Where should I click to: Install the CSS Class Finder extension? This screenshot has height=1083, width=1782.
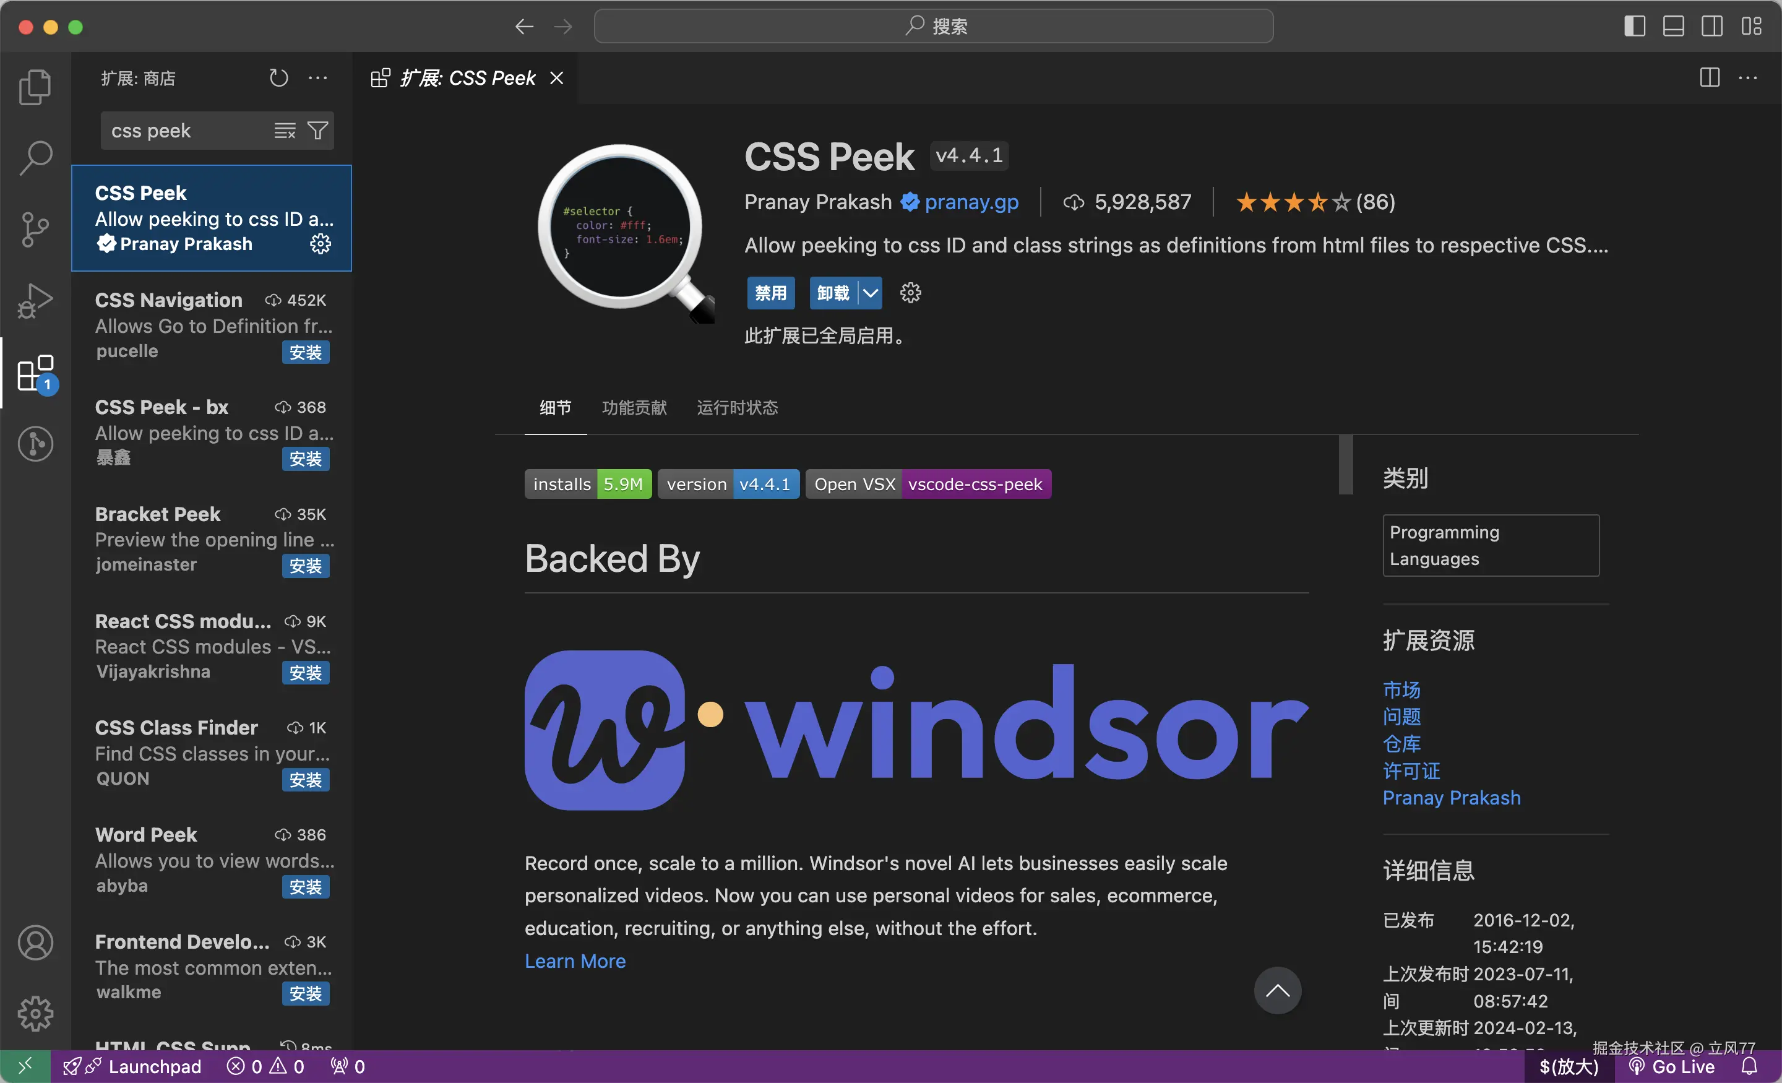(x=305, y=780)
